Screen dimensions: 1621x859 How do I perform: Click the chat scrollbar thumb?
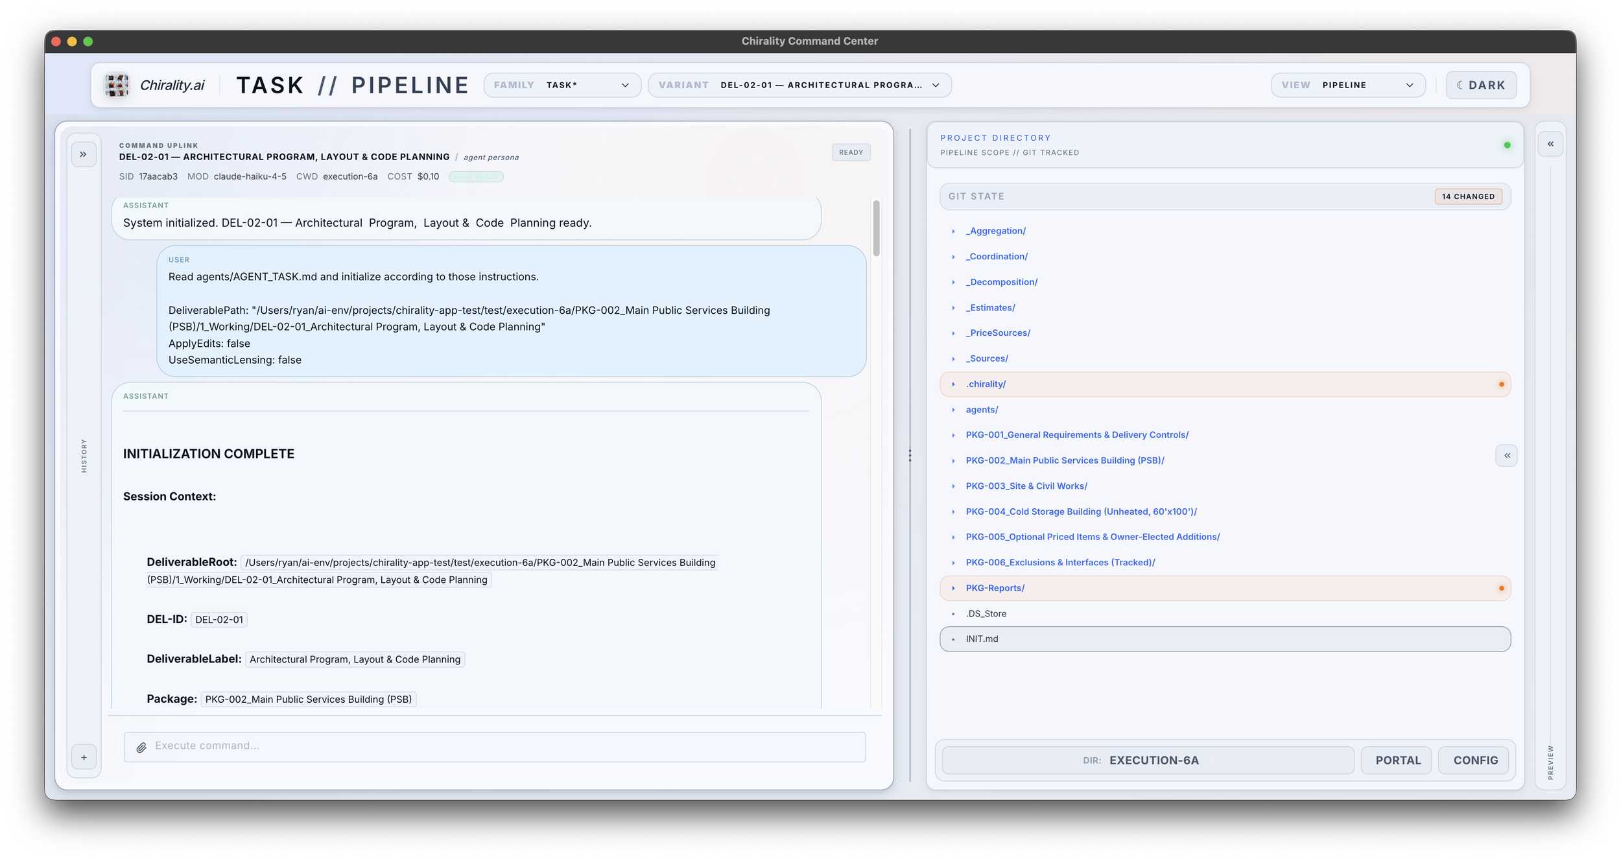tap(876, 228)
